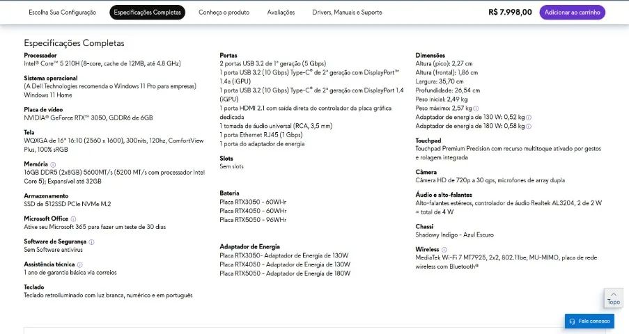Click Placa RTX5050 - 96WHr battery line
The width and height of the screenshot is (629, 334).
(x=253, y=219)
